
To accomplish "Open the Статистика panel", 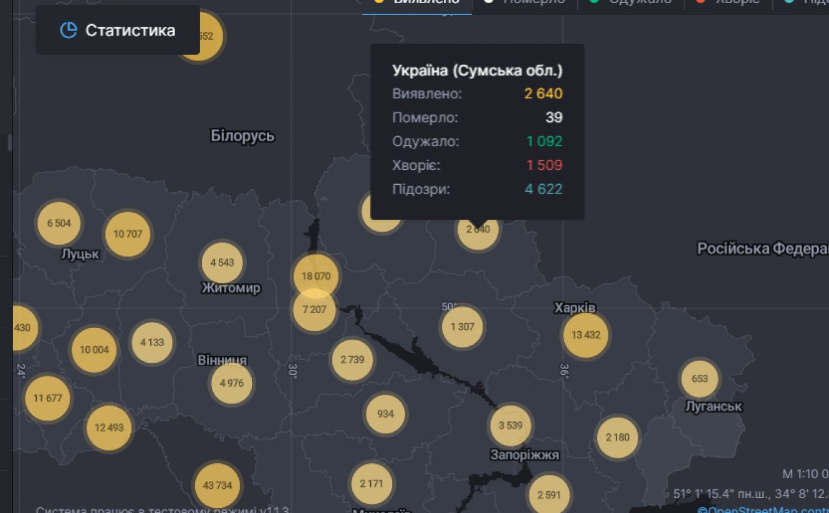I will pos(118,31).
